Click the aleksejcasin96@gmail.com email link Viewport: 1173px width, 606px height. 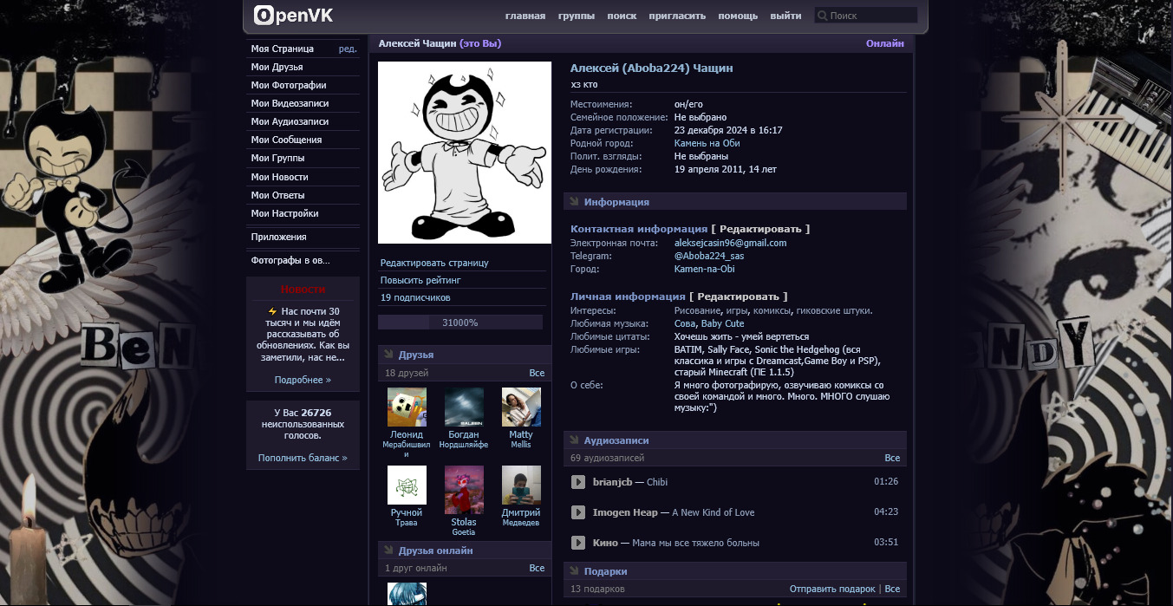tap(730, 243)
